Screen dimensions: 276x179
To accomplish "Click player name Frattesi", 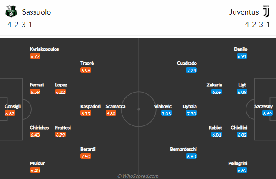I will coord(63,128).
